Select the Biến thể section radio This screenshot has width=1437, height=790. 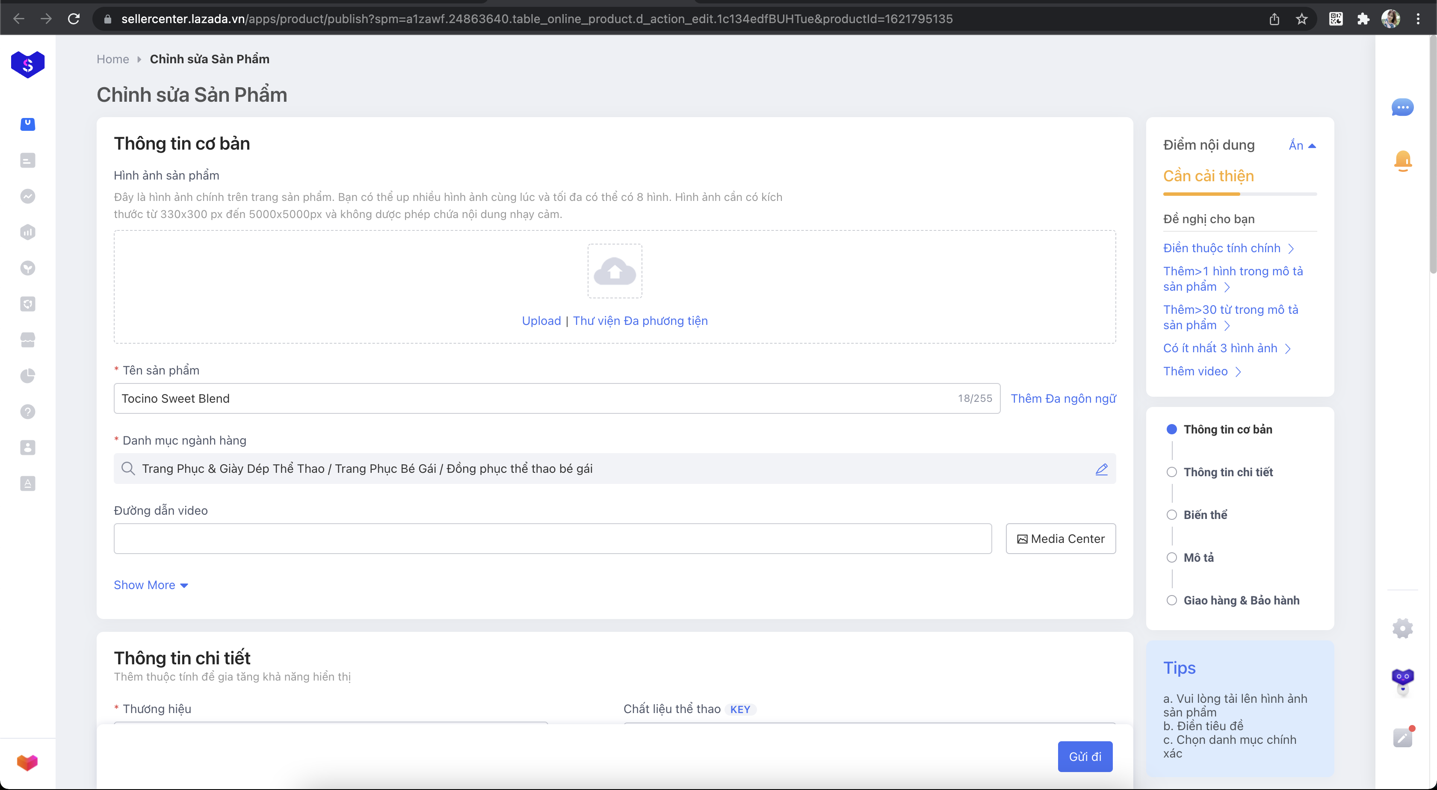(x=1171, y=515)
